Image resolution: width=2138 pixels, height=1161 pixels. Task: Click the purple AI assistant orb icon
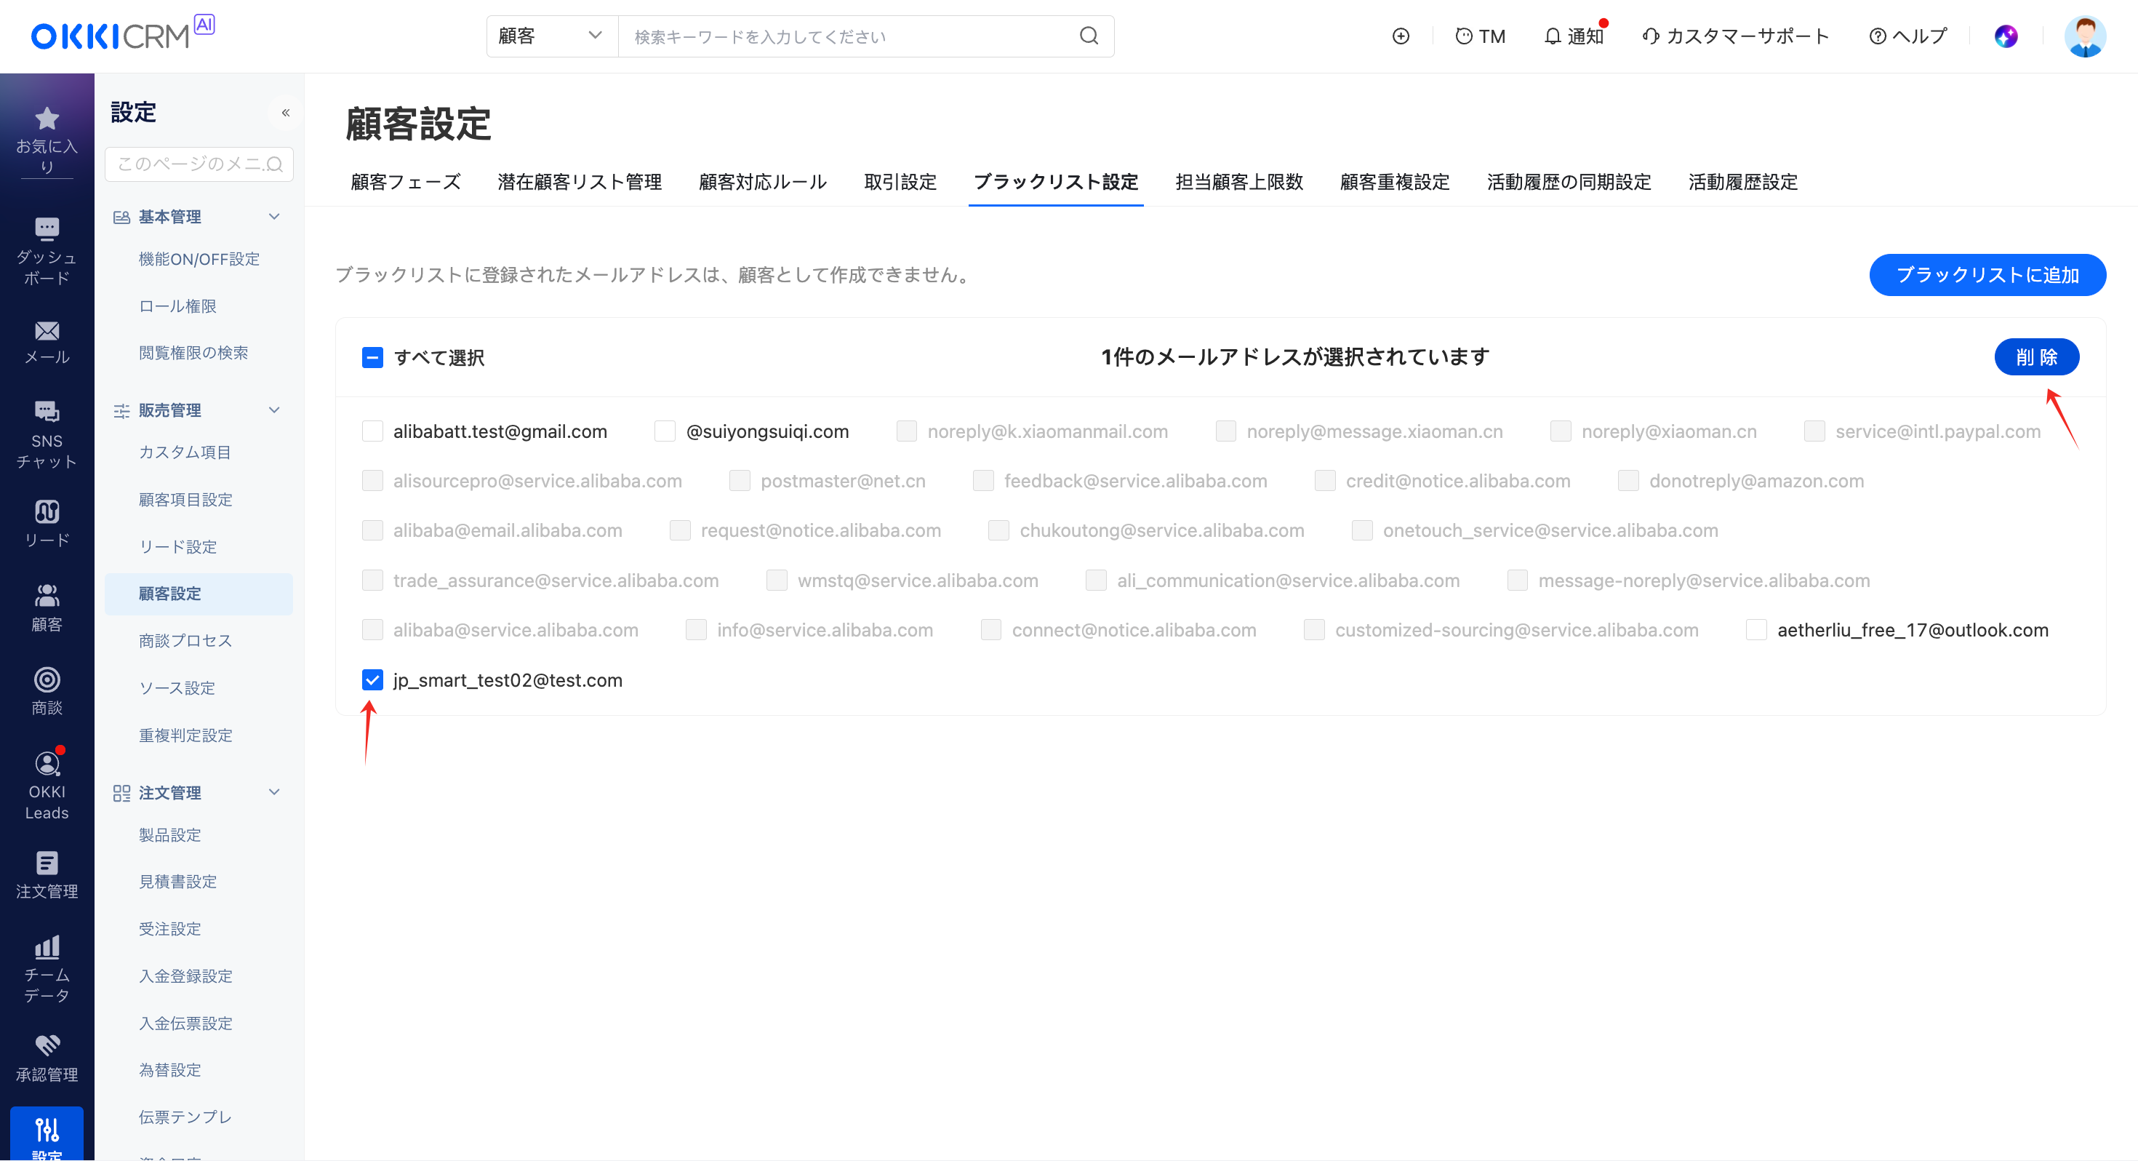[x=2006, y=36]
